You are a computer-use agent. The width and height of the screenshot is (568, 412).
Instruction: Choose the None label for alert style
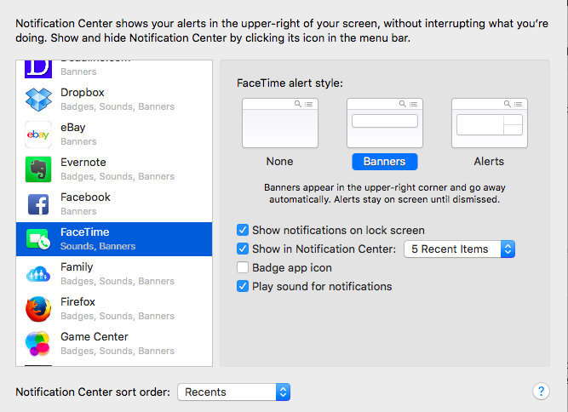tap(279, 161)
